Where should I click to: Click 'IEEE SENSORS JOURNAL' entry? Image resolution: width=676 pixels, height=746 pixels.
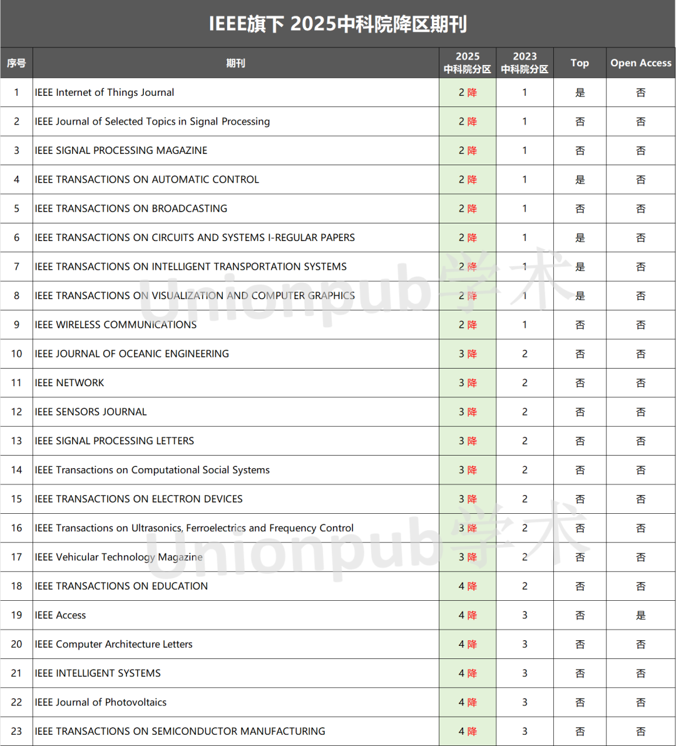coord(90,412)
